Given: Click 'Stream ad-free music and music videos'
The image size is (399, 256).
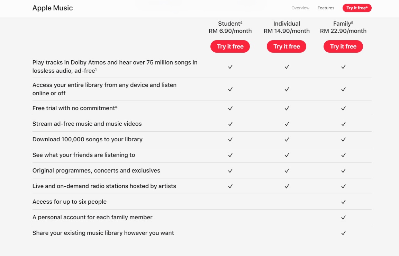Looking at the screenshot, I should [87, 124].
